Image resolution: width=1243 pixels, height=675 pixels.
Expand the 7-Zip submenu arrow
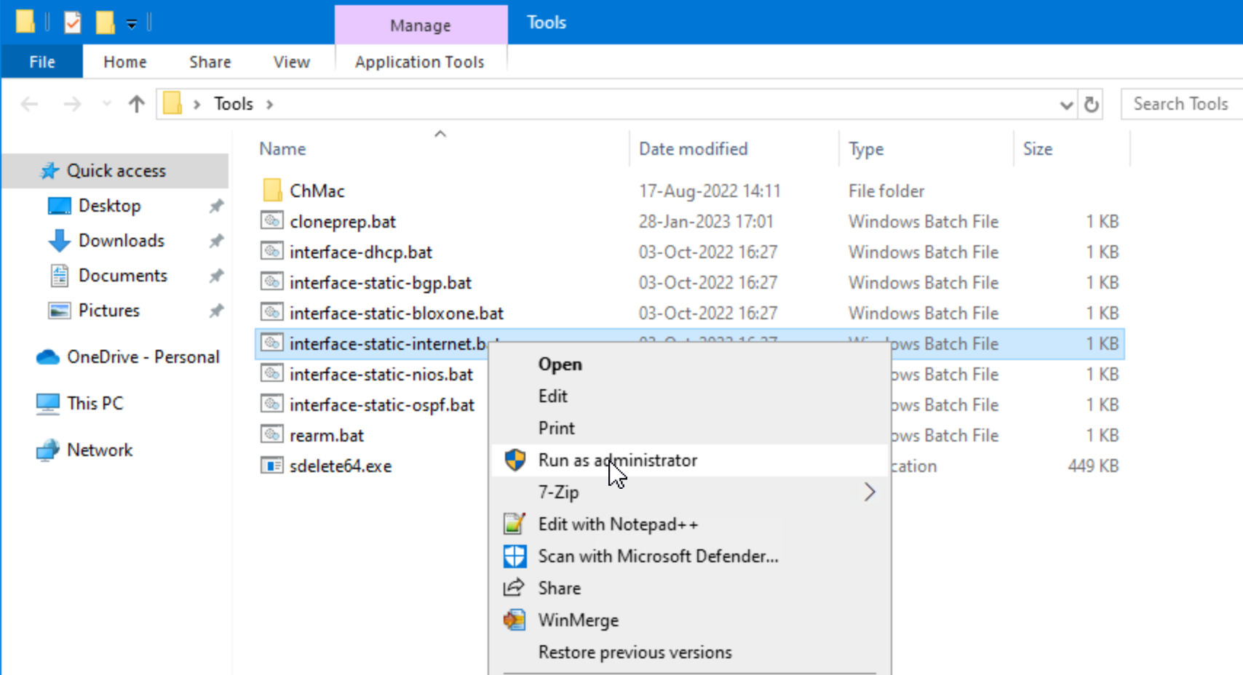[869, 492]
